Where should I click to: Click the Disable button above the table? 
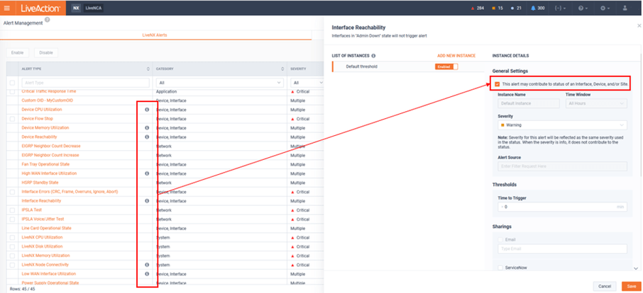[46, 52]
